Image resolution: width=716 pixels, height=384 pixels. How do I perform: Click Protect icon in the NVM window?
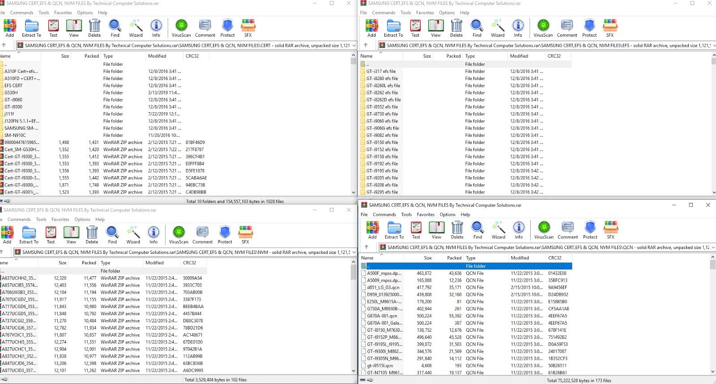coord(225,235)
